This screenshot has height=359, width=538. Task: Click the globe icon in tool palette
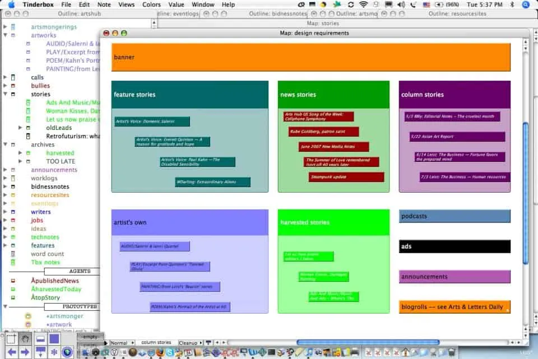pyautogui.click(x=67, y=352)
